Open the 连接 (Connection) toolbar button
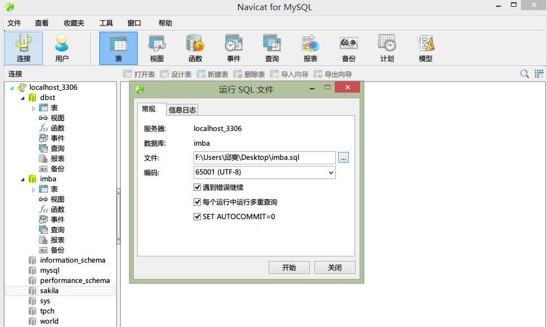Viewport: 547px width, 327px height. click(x=24, y=48)
